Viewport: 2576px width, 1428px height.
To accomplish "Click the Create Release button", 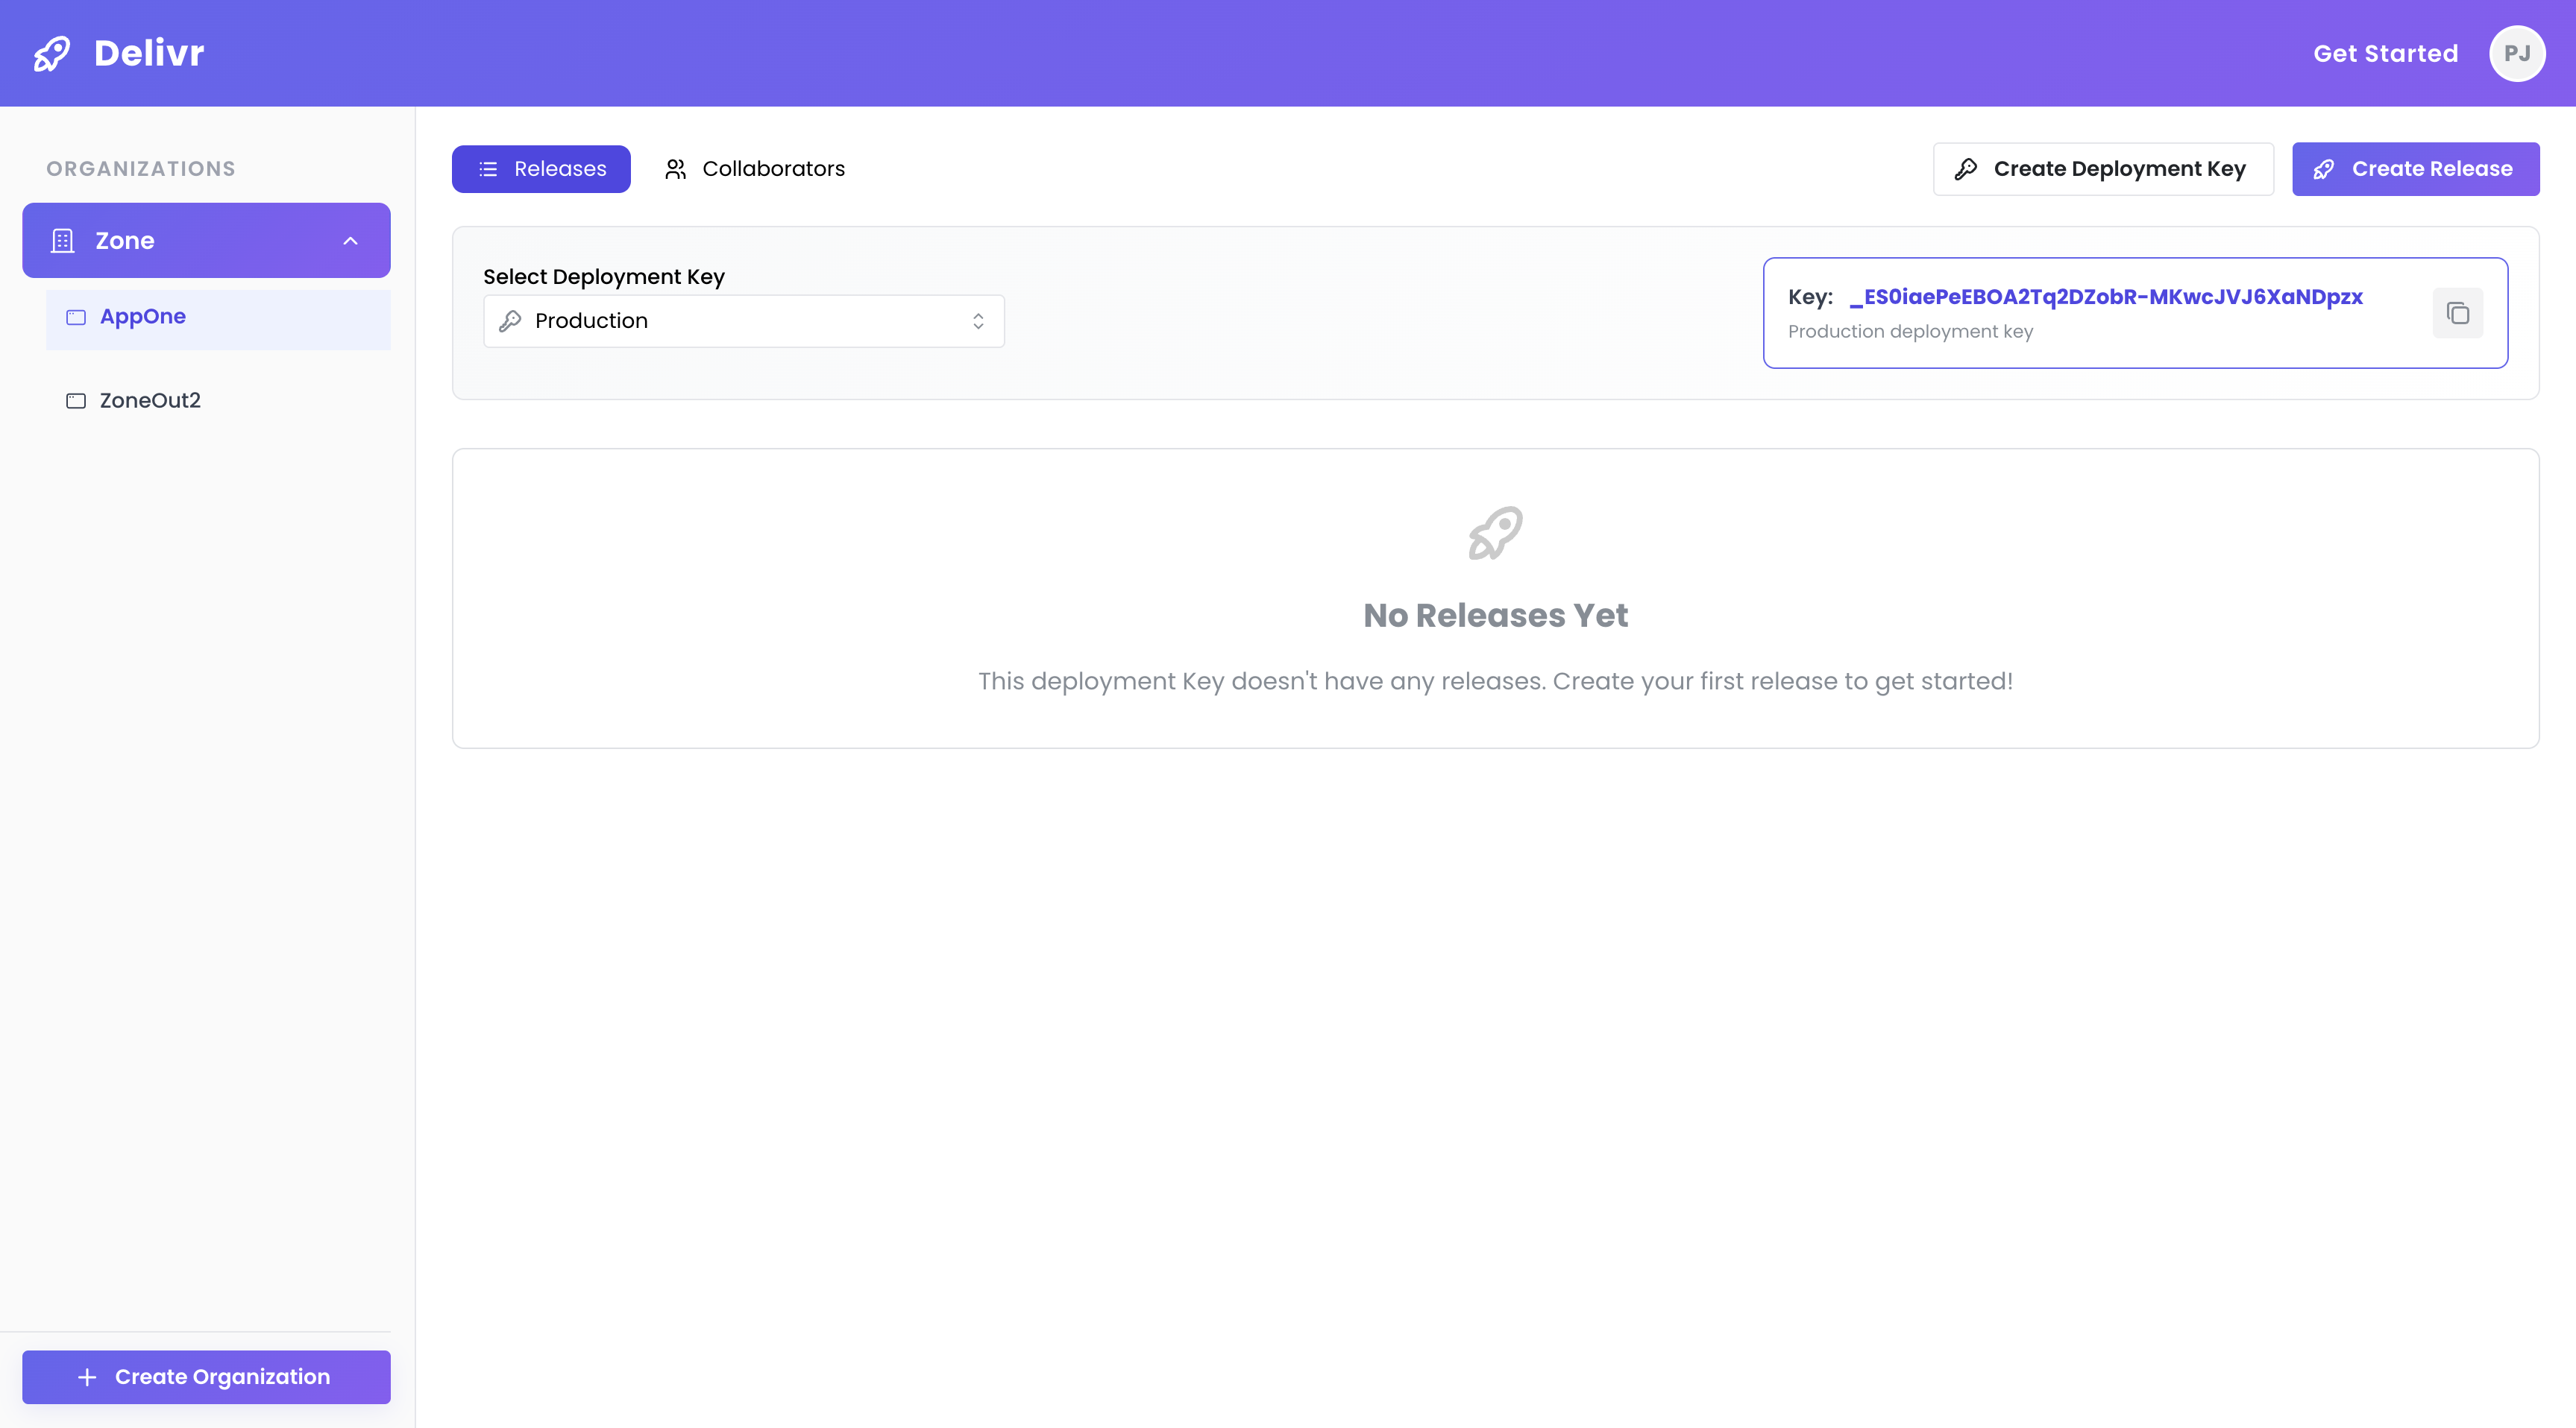I will 2415,169.
